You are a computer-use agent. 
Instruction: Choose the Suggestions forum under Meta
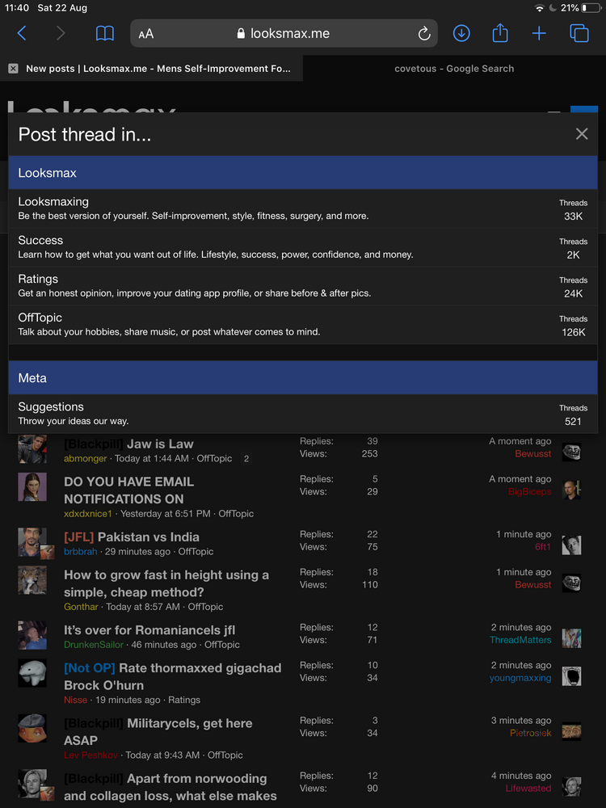(x=51, y=407)
